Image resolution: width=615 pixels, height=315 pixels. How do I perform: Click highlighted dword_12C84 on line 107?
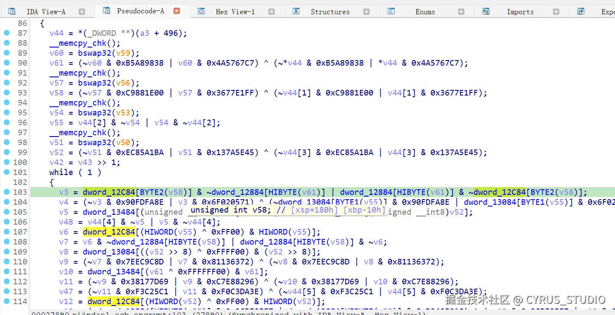tap(109, 232)
